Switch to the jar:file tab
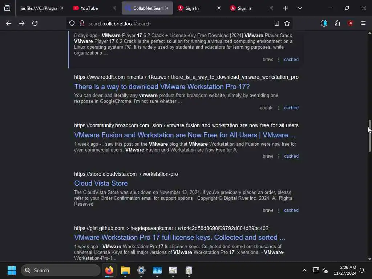 click(x=39, y=8)
